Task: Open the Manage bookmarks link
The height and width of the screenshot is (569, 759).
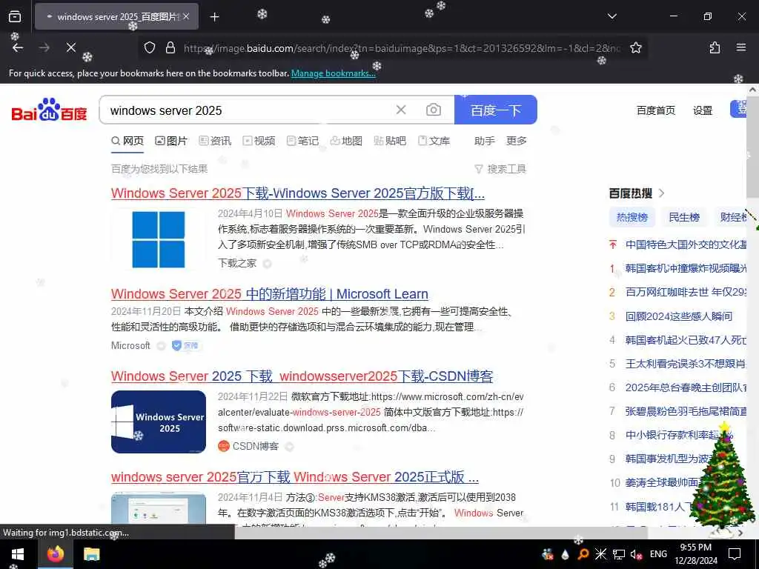Action: tap(333, 73)
